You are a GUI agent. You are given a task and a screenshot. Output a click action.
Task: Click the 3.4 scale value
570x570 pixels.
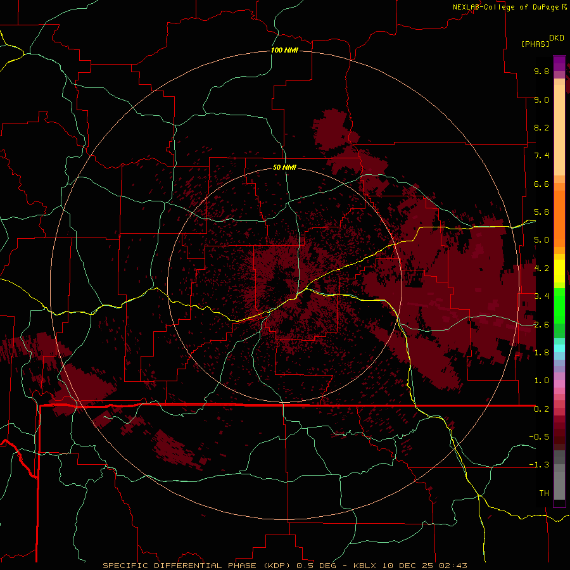pos(541,296)
